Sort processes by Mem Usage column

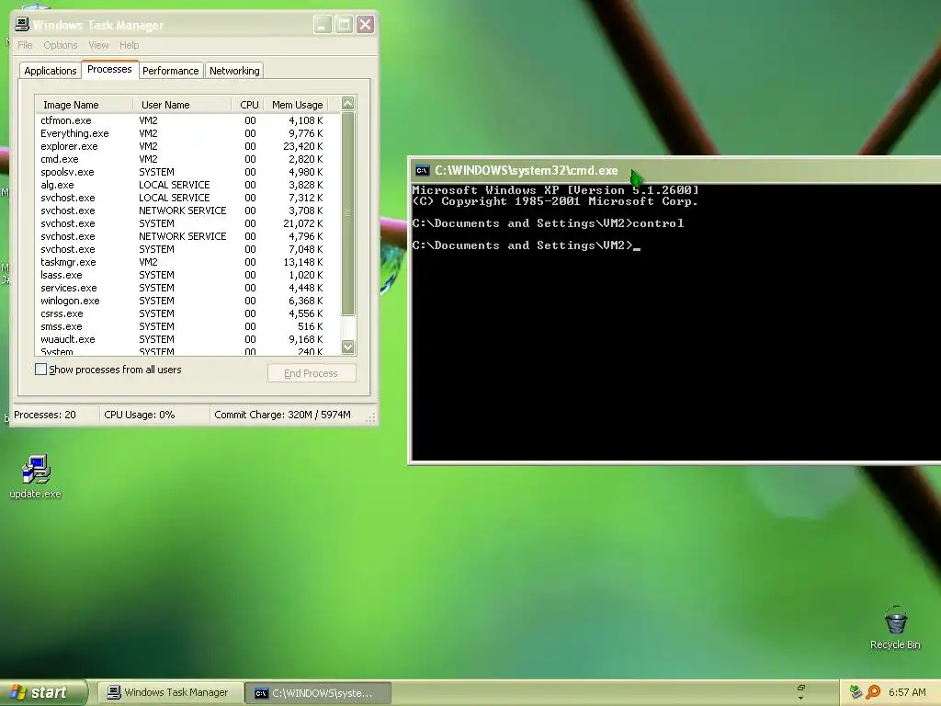pos(297,105)
